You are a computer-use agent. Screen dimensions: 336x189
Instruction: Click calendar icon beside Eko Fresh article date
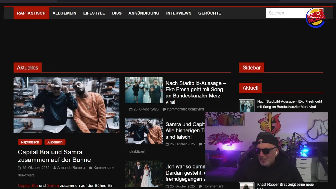pyautogui.click(x=131, y=109)
